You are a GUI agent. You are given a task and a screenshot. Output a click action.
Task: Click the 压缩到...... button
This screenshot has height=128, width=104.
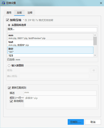[76, 122]
